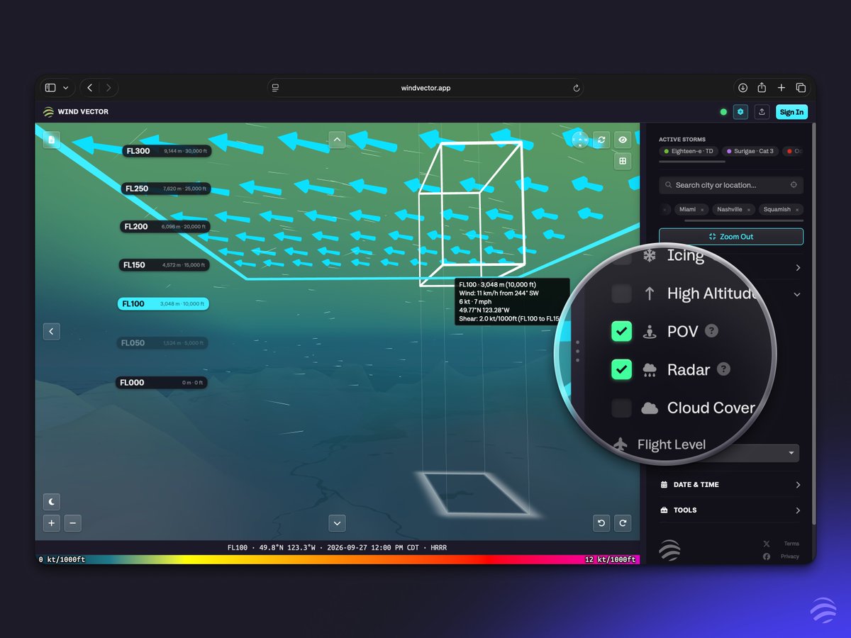
Task: Select the Eighteen-e TD storm chip
Action: click(688, 151)
